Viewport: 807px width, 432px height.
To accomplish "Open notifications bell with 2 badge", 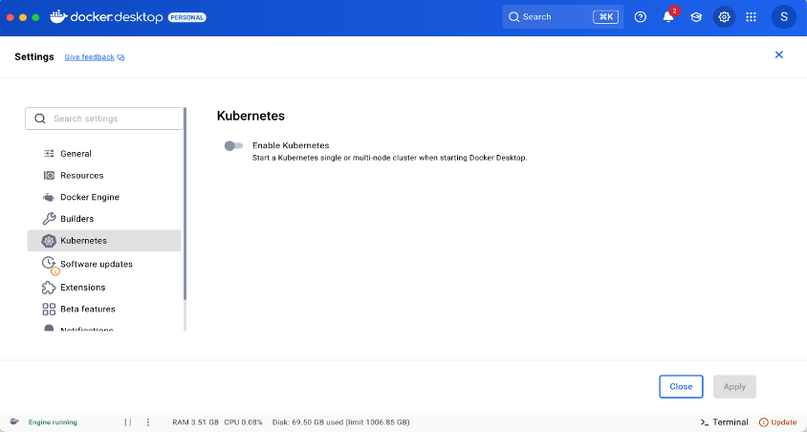I will [x=668, y=17].
